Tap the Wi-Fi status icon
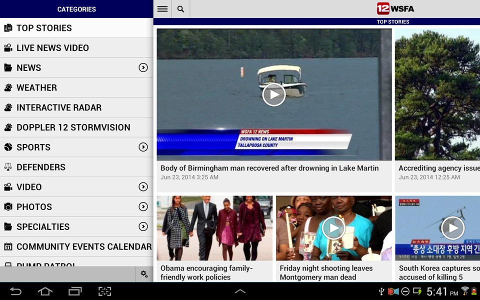 click(465, 291)
